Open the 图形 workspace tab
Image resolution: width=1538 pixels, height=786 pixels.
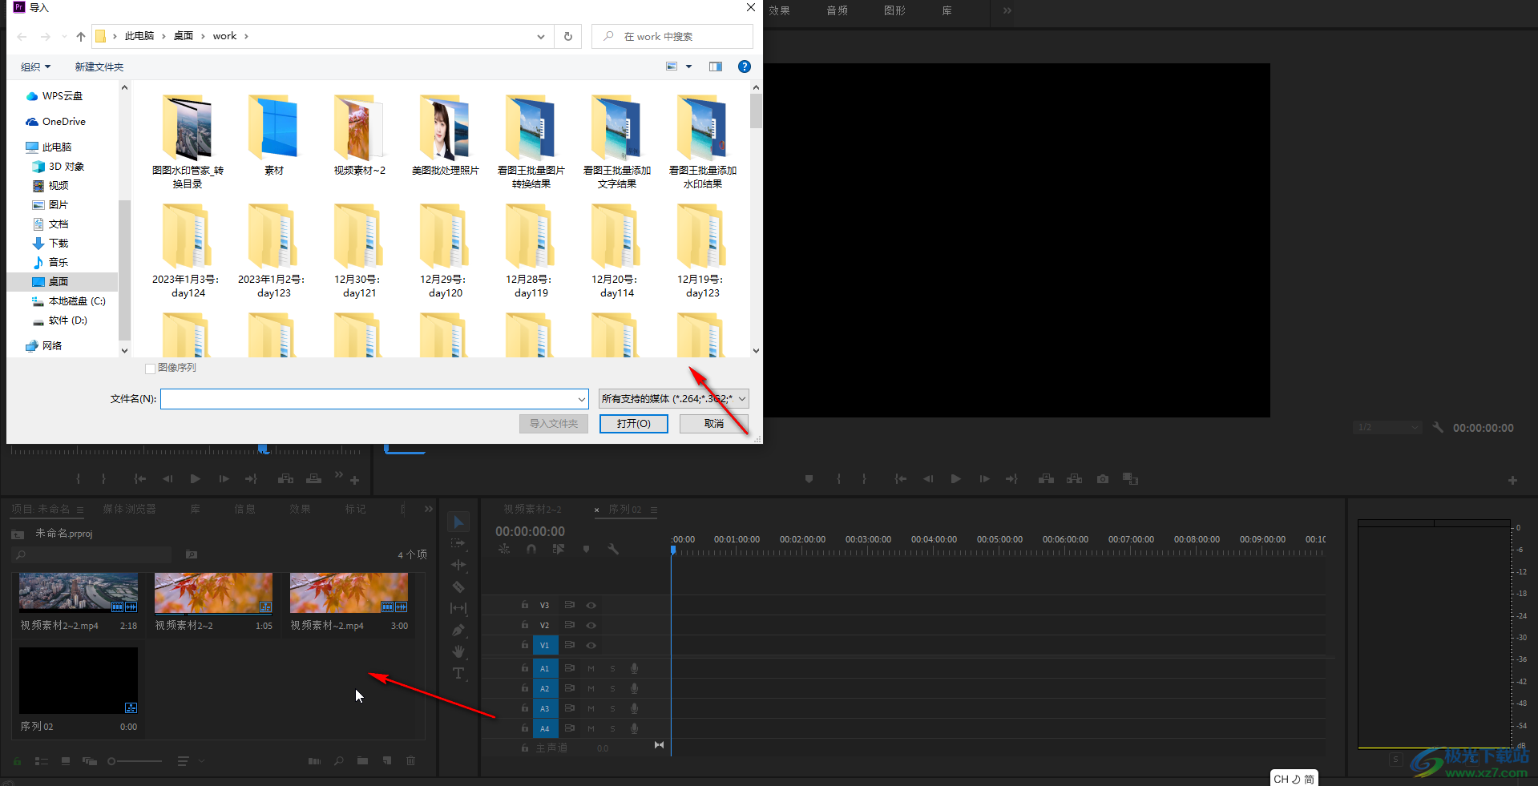click(x=894, y=10)
